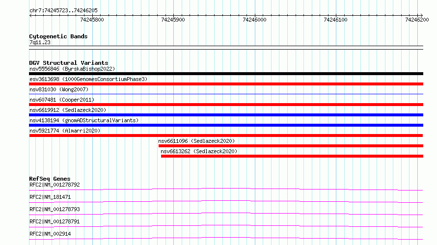Select the DGV Structural Variants track title
The width and height of the screenshot is (437, 245).
(x=69, y=63)
